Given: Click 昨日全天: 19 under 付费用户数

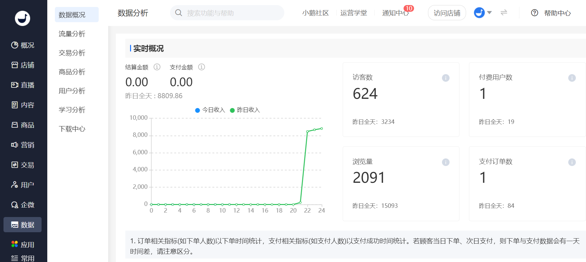Looking at the screenshot, I should point(497,122).
